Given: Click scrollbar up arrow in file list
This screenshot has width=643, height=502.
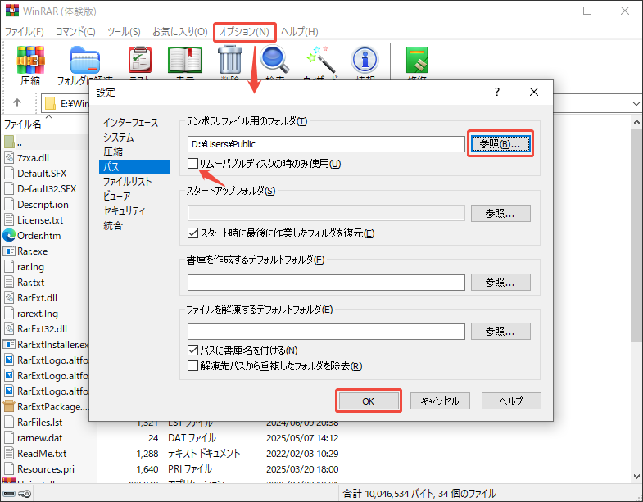Looking at the screenshot, I should pyautogui.click(x=636, y=122).
